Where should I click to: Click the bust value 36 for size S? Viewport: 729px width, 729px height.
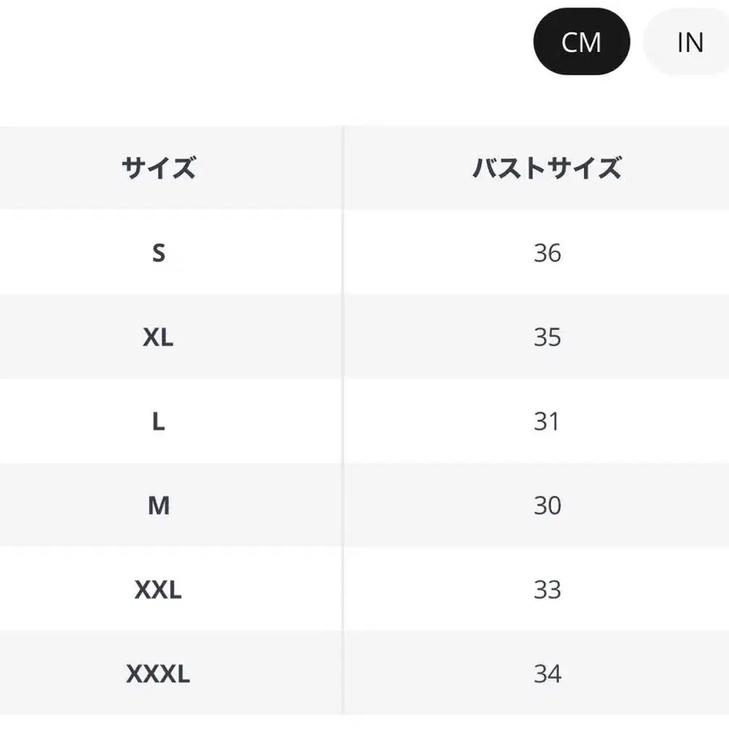[547, 253]
